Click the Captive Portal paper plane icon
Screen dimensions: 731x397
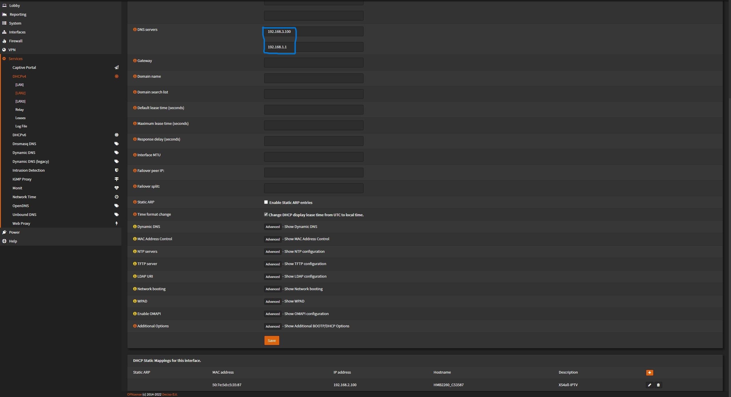[117, 67]
